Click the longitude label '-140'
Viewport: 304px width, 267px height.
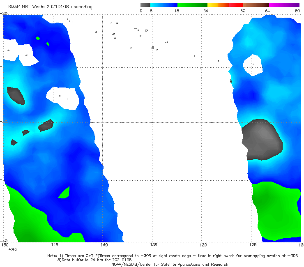(x=102, y=245)
